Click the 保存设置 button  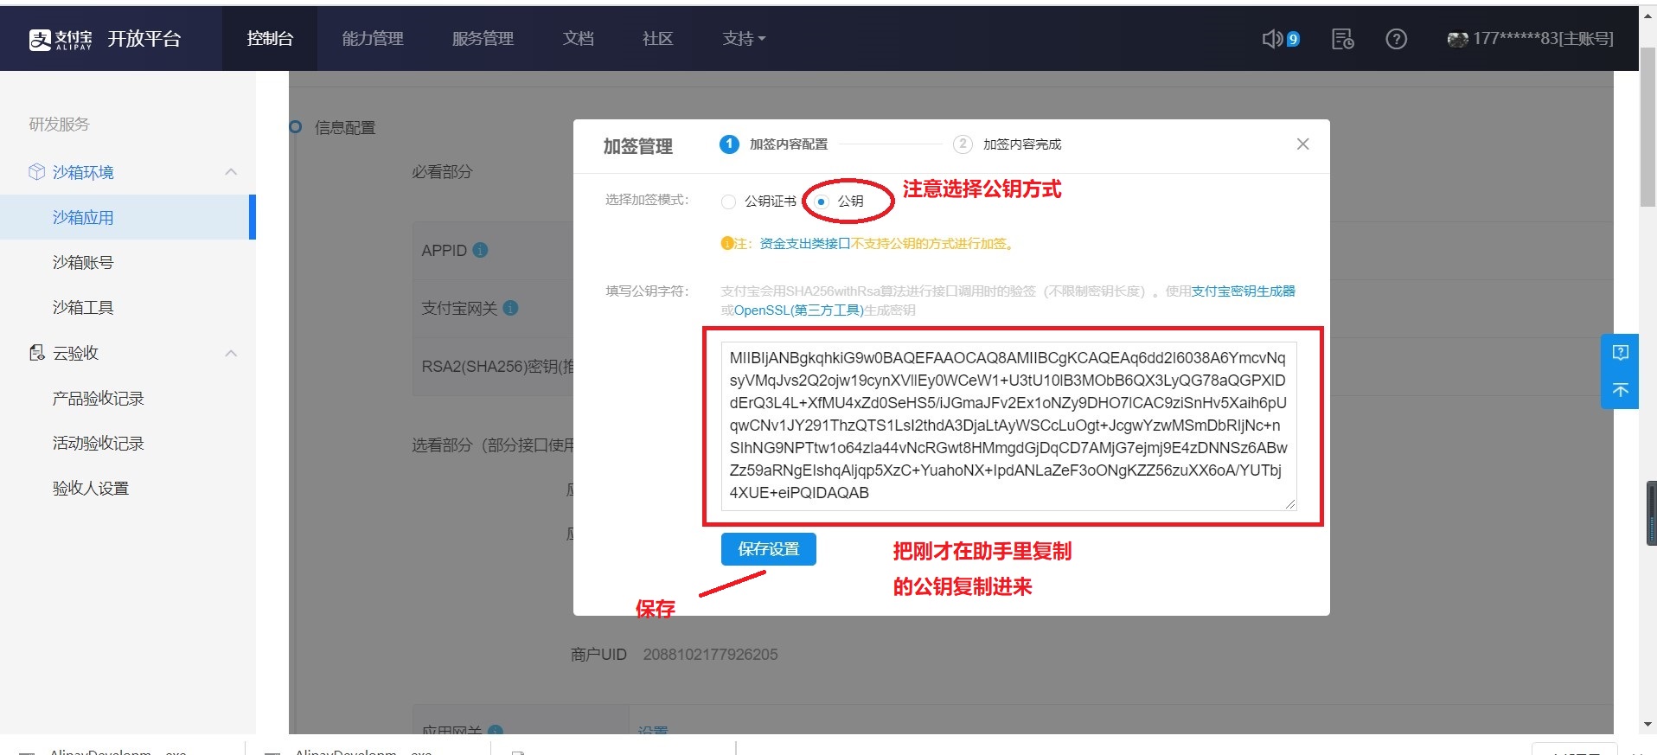[x=768, y=549]
